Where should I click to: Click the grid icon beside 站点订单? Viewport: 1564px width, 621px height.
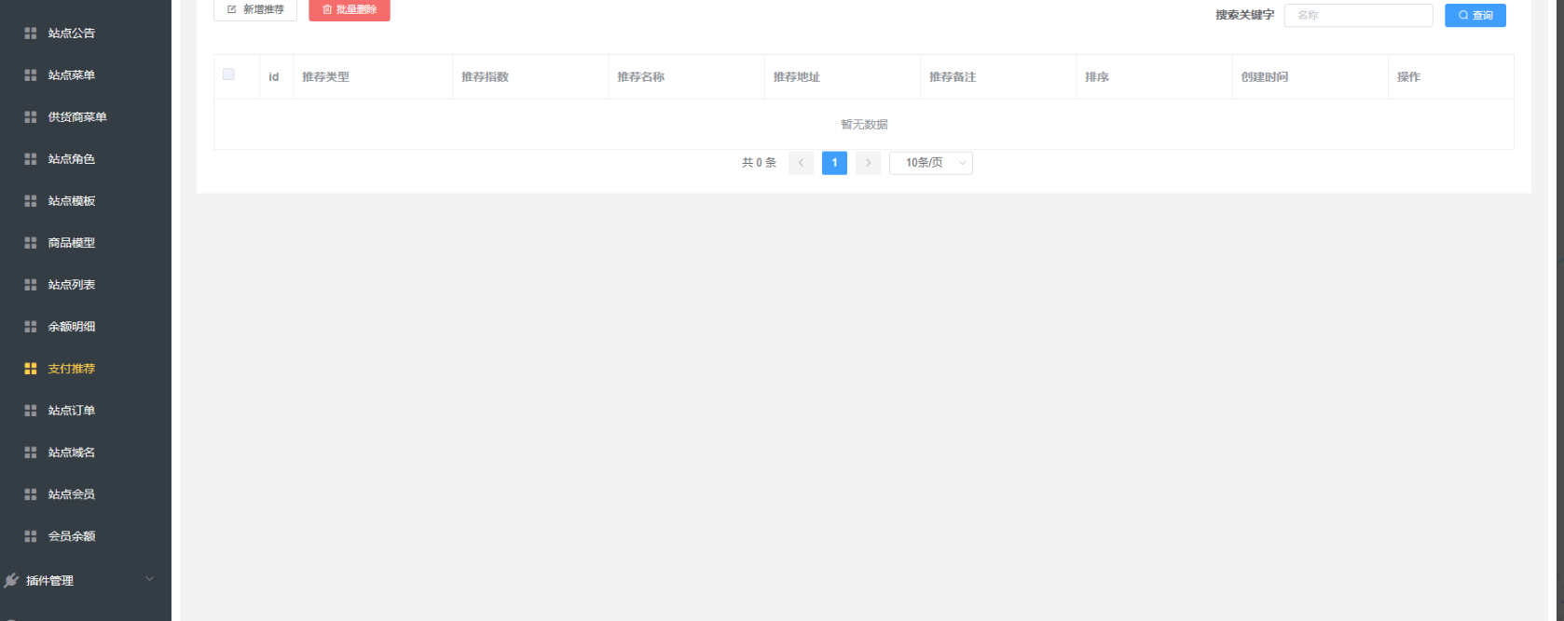pos(31,411)
